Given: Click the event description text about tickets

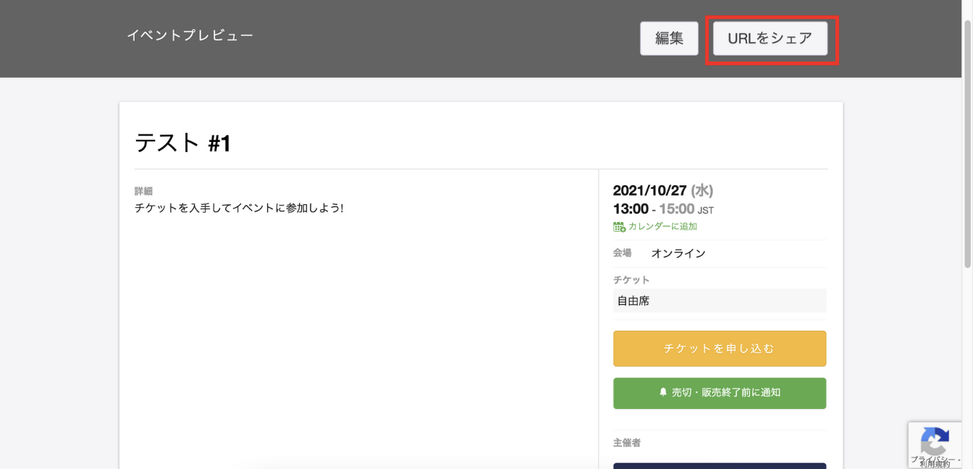Looking at the screenshot, I should coord(239,207).
